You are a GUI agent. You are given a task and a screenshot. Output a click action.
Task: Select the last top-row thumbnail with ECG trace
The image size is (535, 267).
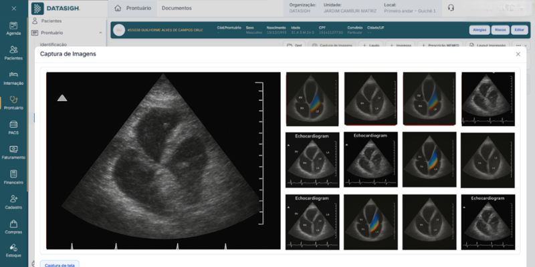[488, 99]
